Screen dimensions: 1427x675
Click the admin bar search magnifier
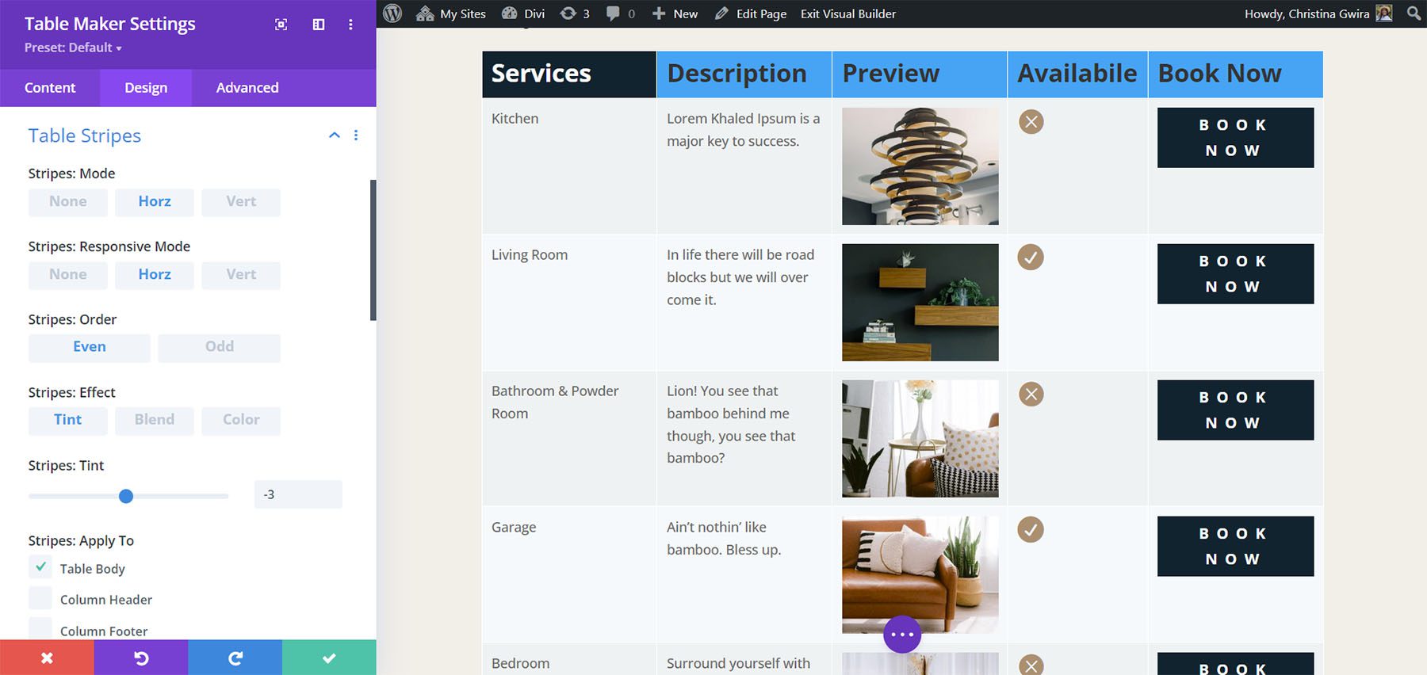(1413, 13)
